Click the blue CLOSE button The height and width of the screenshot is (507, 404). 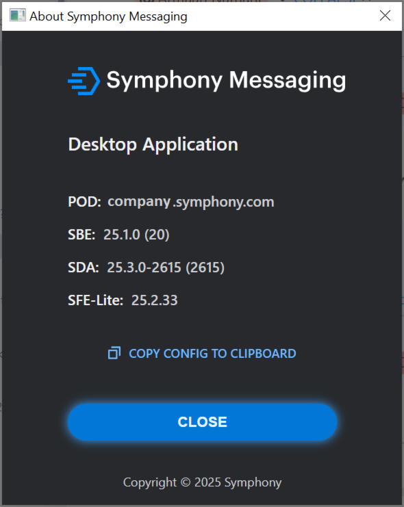pyautogui.click(x=202, y=422)
